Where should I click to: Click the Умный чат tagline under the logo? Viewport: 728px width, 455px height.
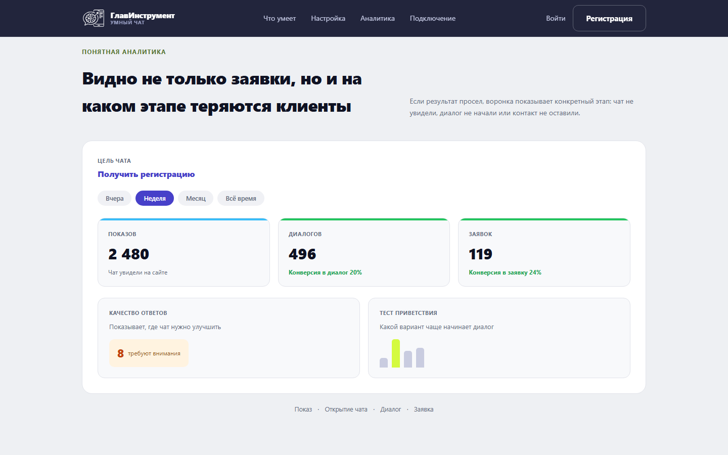point(127,23)
